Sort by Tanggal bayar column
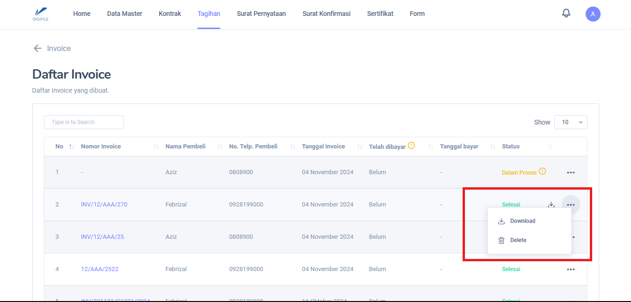The height and width of the screenshot is (302, 631). pyautogui.click(x=493, y=147)
